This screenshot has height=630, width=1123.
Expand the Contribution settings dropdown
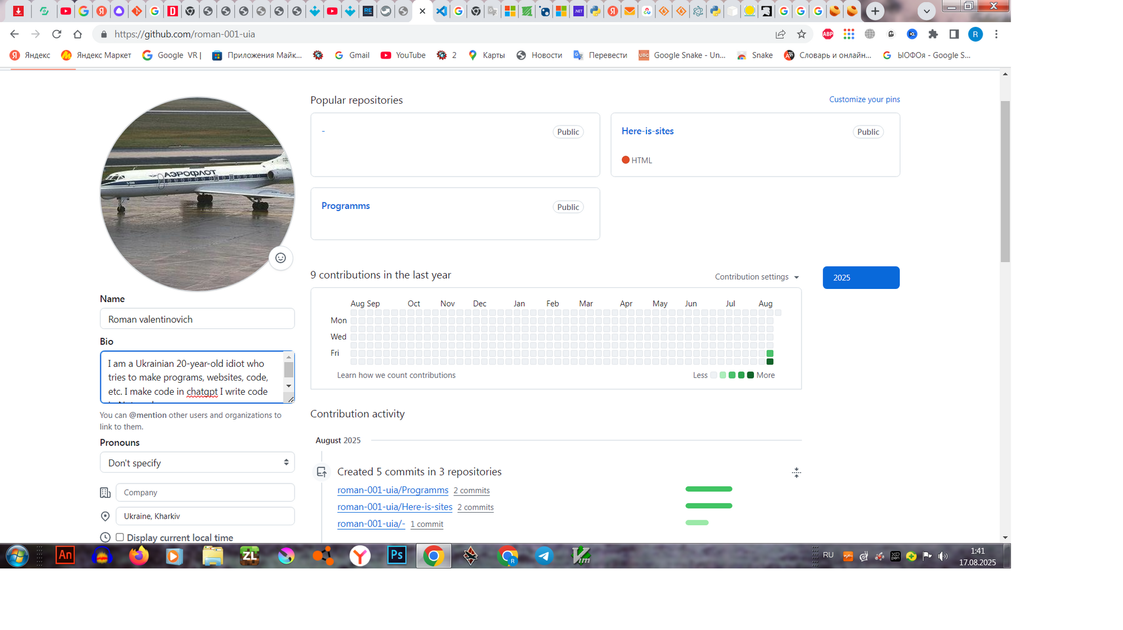pyautogui.click(x=756, y=277)
